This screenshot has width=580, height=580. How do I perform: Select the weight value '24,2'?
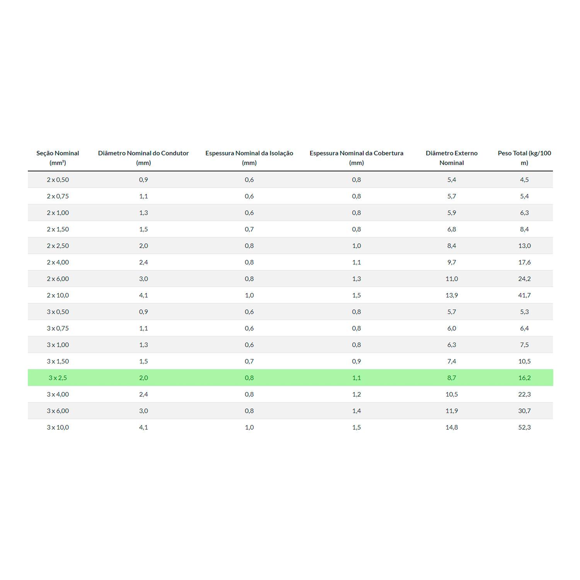coord(524,278)
